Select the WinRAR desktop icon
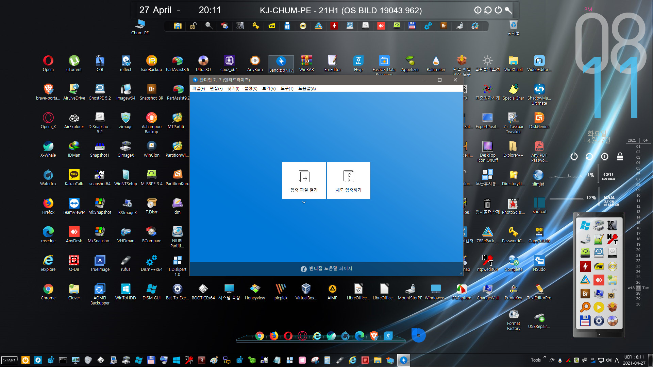 pos(306,64)
